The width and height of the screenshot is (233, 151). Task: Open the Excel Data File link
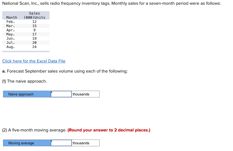tap(34, 61)
